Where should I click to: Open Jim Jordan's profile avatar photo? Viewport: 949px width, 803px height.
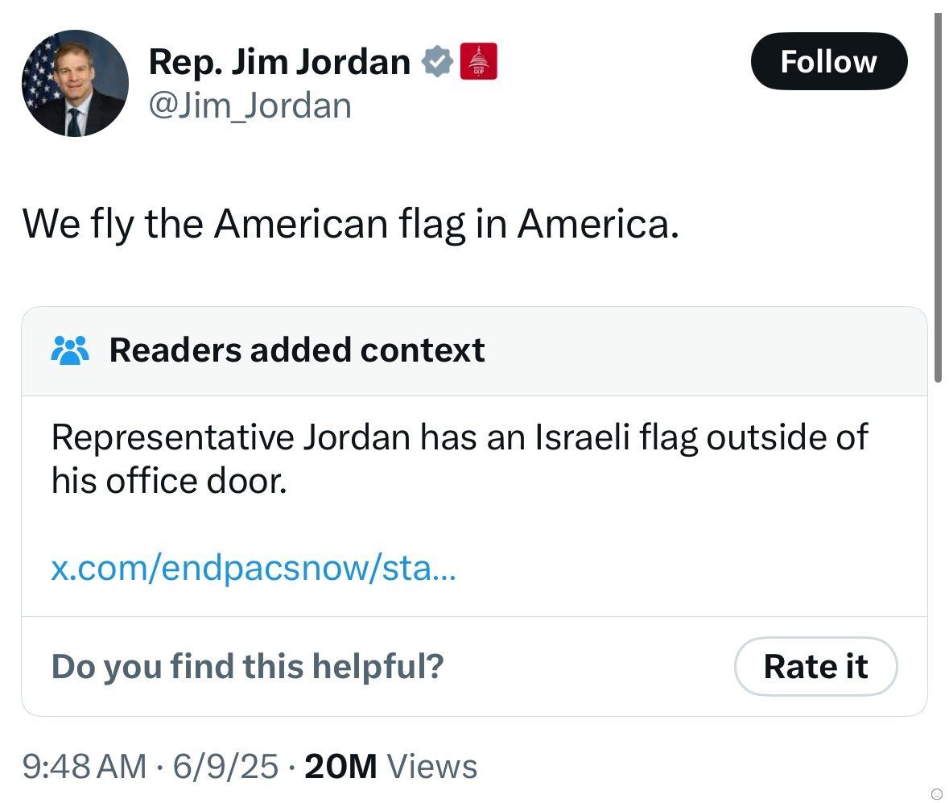(75, 83)
